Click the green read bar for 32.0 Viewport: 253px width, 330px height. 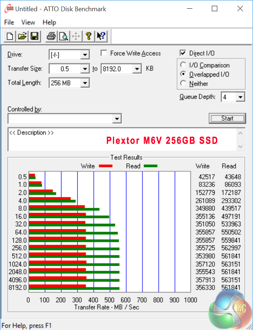tap(72, 225)
